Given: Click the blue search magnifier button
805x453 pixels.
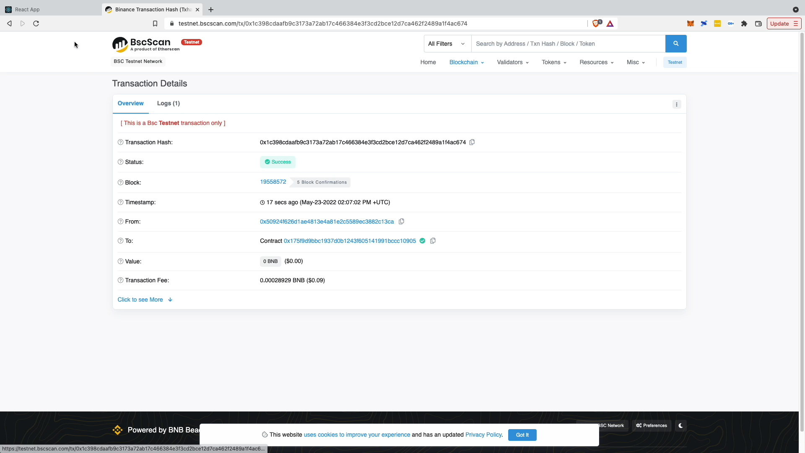Looking at the screenshot, I should 676,44.
